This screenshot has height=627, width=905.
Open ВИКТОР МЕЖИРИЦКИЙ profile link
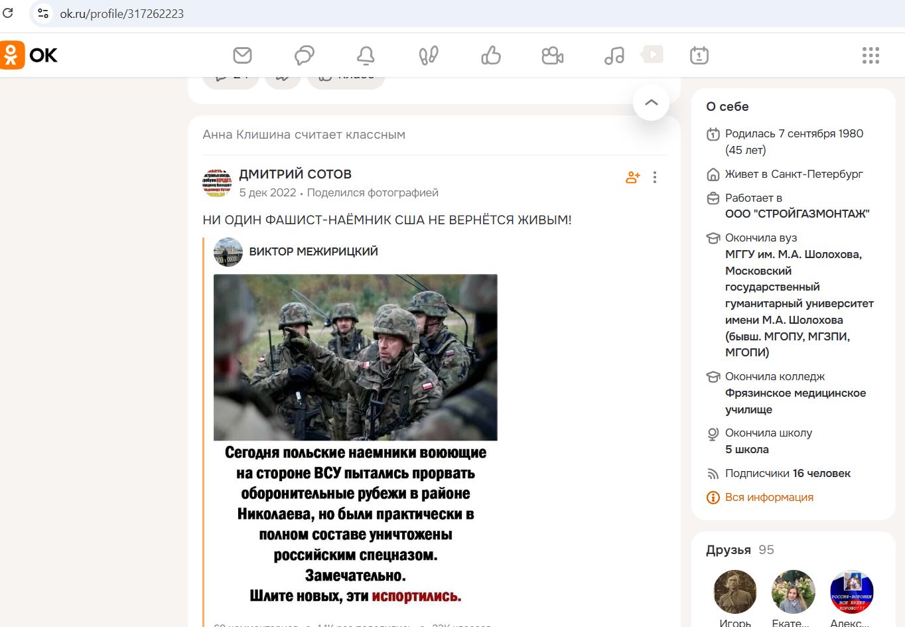point(313,251)
